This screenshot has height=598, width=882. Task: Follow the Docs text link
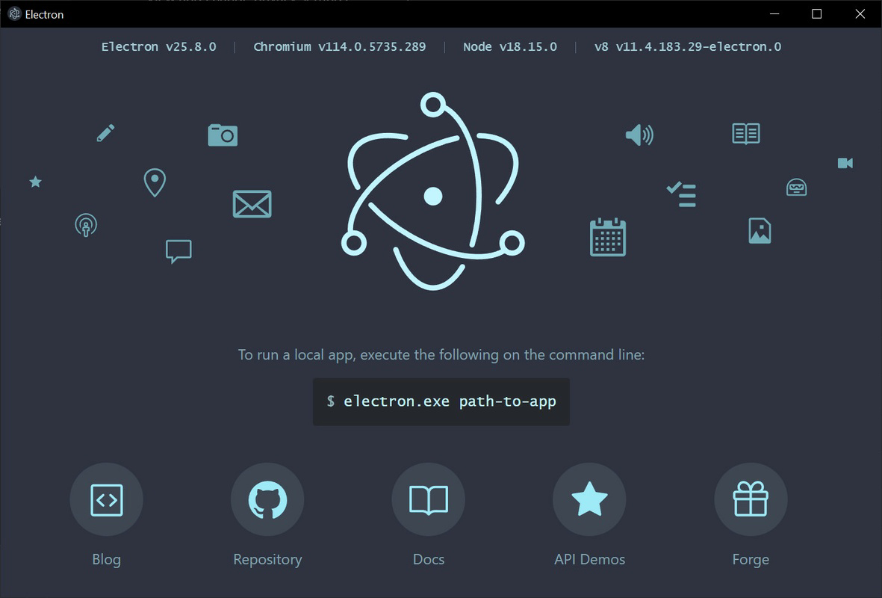click(429, 559)
